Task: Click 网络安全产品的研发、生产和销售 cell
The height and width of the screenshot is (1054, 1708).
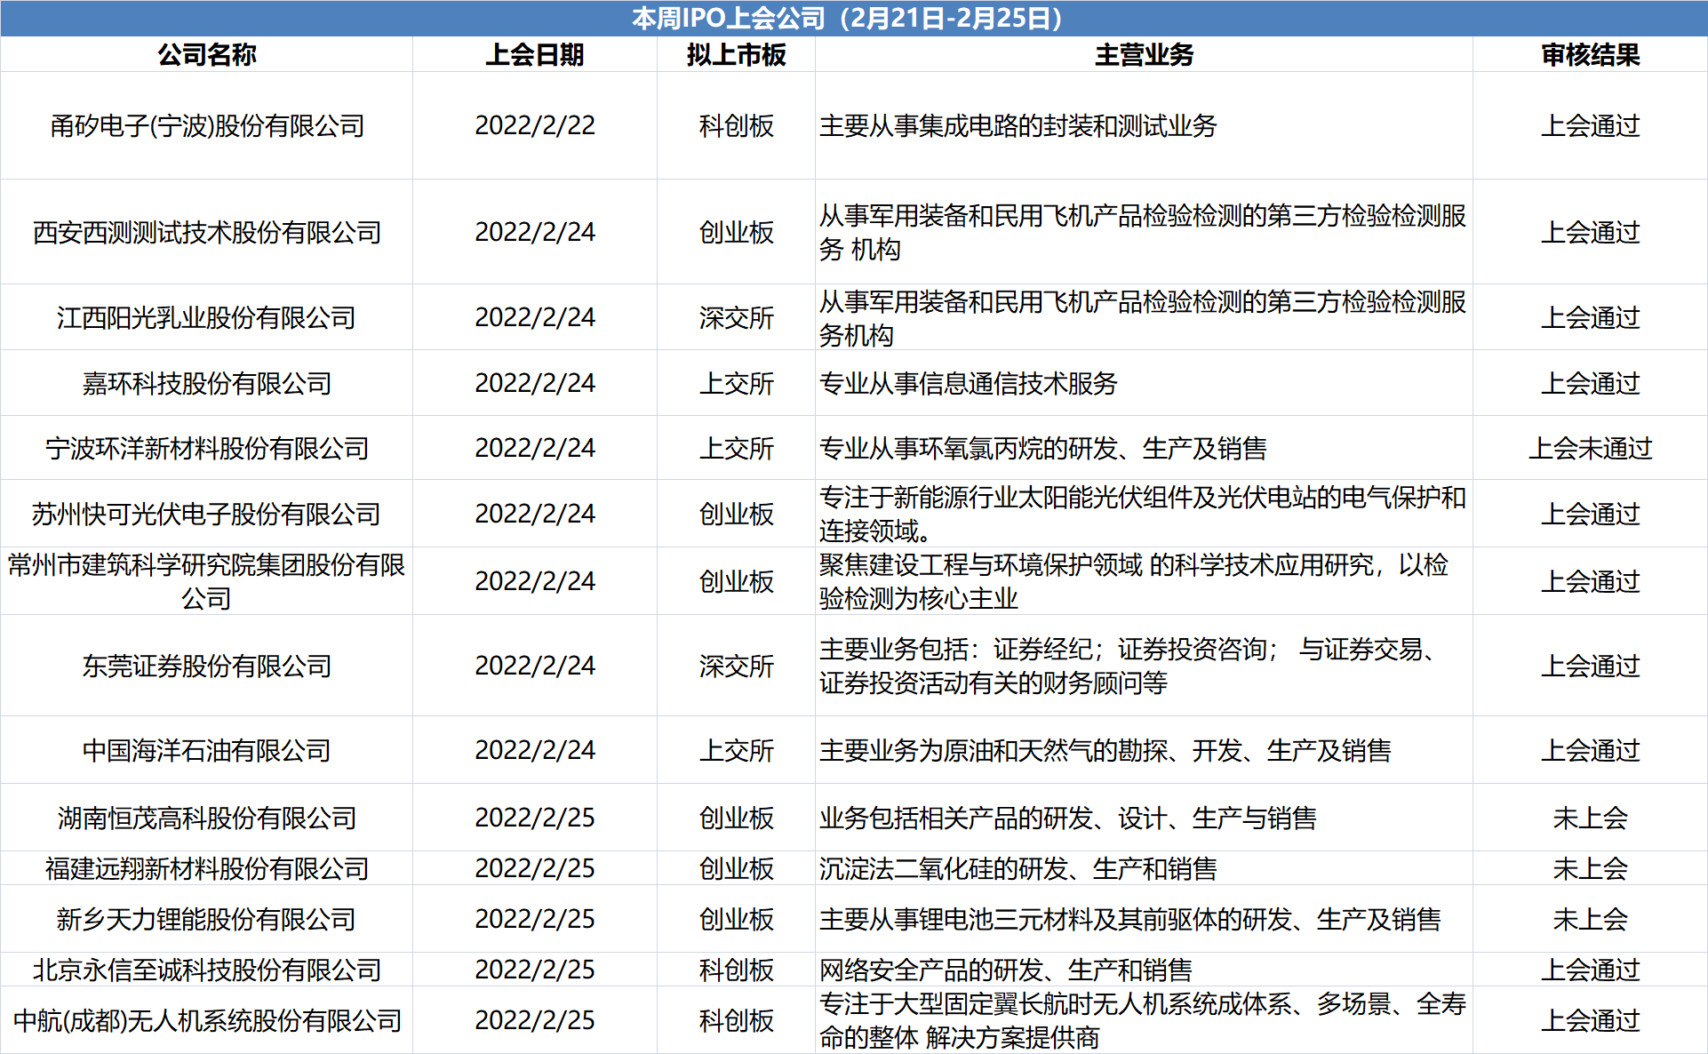Action: pos(1005,970)
